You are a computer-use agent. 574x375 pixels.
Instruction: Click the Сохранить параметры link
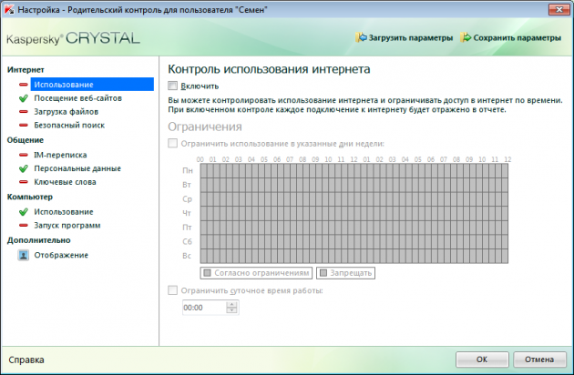coord(518,37)
